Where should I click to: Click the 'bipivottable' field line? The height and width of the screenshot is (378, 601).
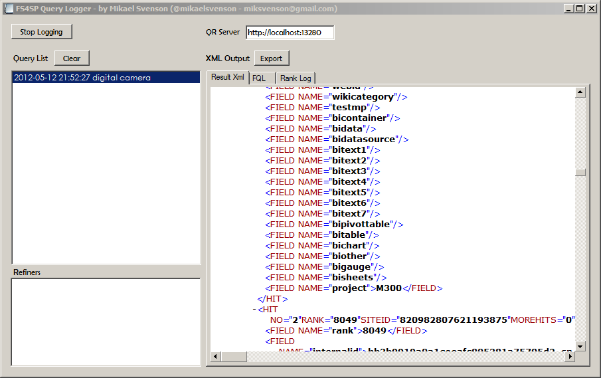[x=334, y=225]
